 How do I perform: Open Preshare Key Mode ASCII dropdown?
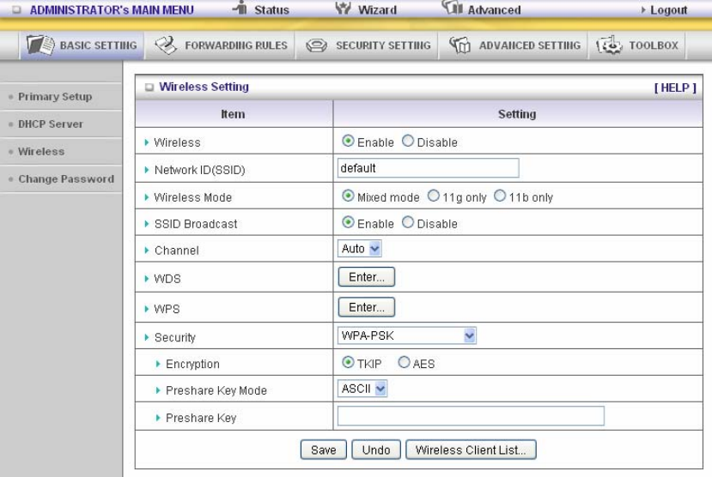362,389
